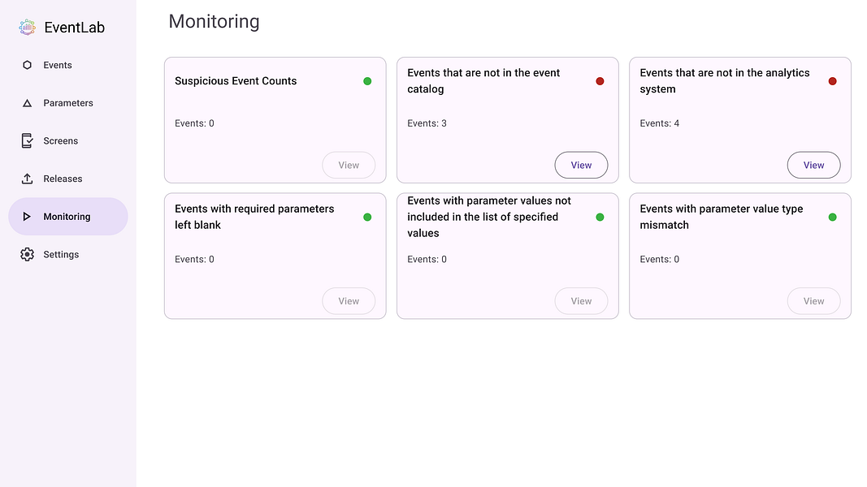Open the Events menu item
The image size is (867, 487).
(x=58, y=65)
